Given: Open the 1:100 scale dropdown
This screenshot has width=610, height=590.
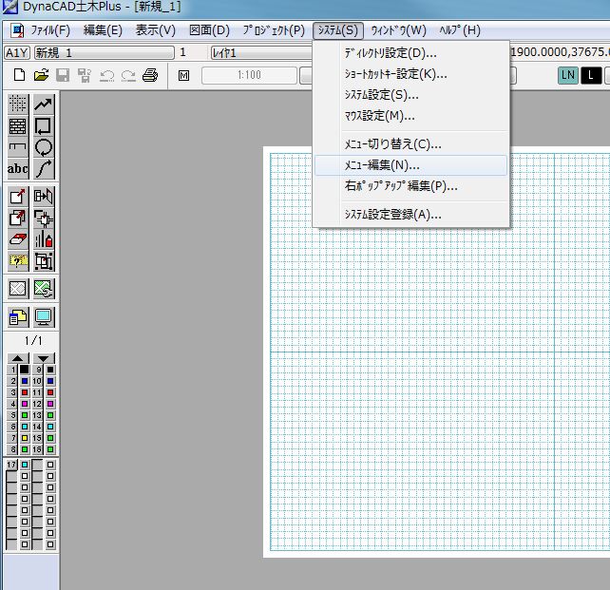Looking at the screenshot, I should tap(249, 75).
